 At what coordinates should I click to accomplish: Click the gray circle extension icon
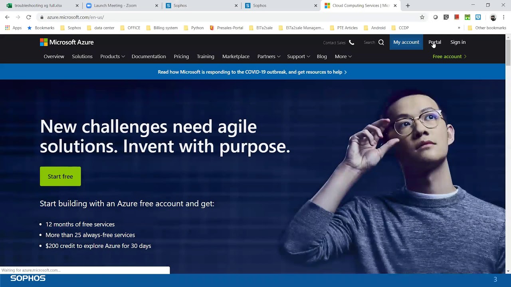(x=436, y=17)
